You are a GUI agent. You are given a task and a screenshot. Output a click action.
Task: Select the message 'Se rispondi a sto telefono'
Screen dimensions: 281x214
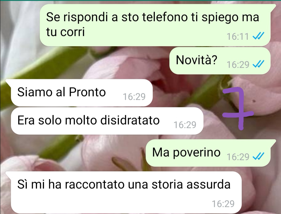(155, 25)
